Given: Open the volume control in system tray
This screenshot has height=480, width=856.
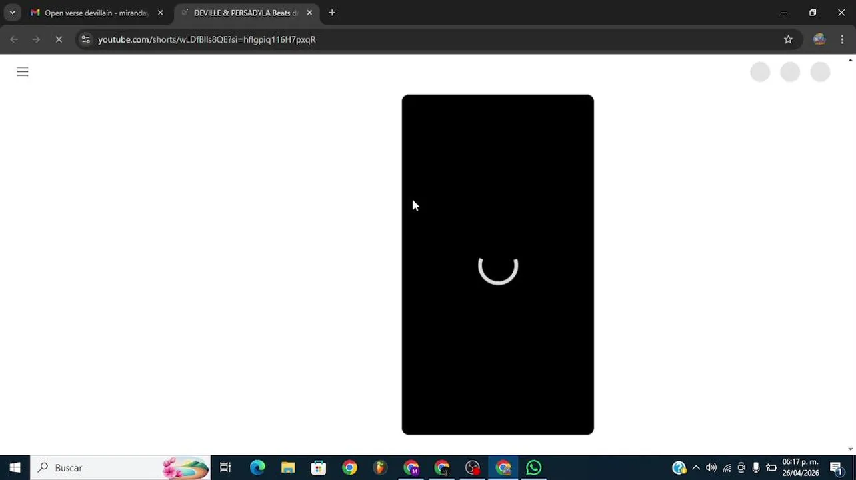Looking at the screenshot, I should (711, 468).
